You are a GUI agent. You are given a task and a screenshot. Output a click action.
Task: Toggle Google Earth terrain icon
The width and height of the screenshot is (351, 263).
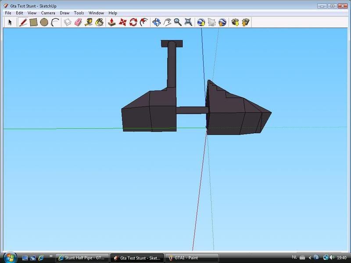(x=211, y=22)
